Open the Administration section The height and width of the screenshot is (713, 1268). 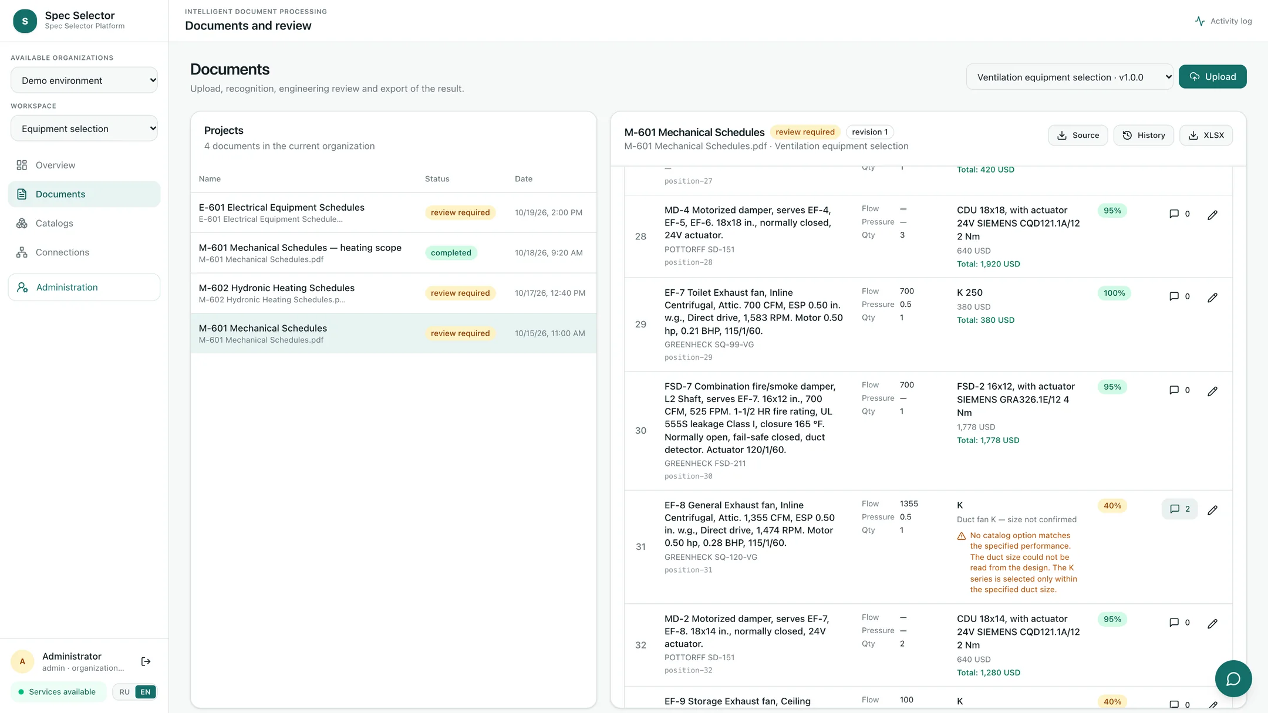tap(84, 287)
